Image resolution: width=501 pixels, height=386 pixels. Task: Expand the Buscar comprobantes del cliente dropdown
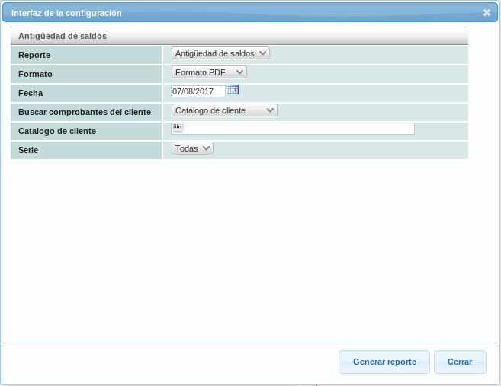(224, 110)
